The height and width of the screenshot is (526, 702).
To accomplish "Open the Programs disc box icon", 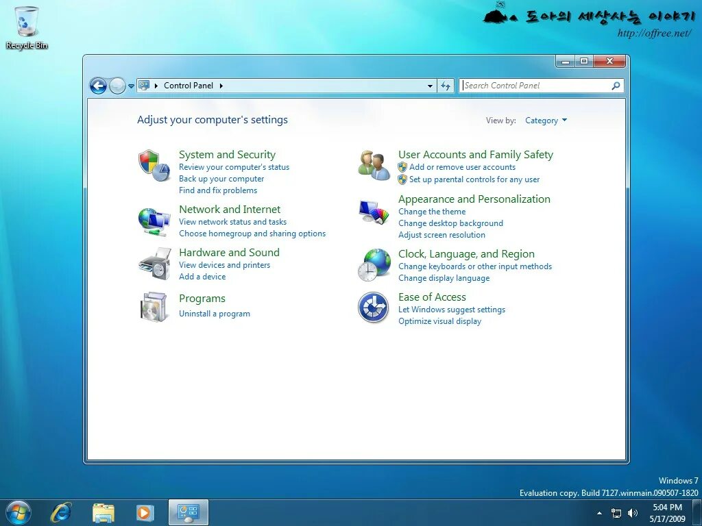I will click(x=154, y=307).
